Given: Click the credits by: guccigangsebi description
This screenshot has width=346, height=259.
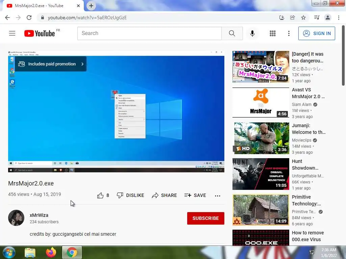Looking at the screenshot, I should [x=73, y=234].
